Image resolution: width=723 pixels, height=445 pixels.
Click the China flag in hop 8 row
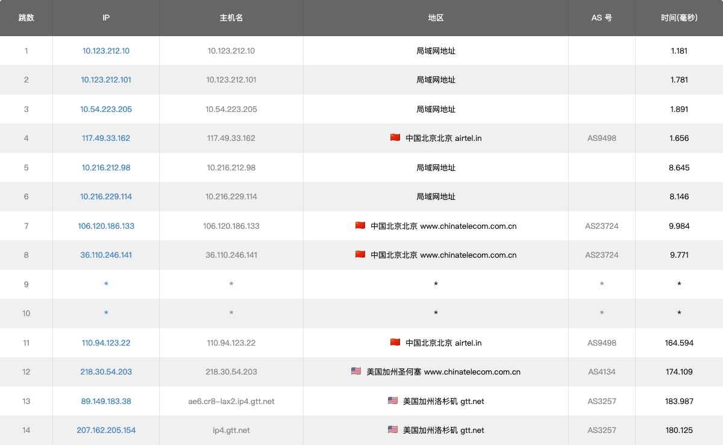coord(360,255)
